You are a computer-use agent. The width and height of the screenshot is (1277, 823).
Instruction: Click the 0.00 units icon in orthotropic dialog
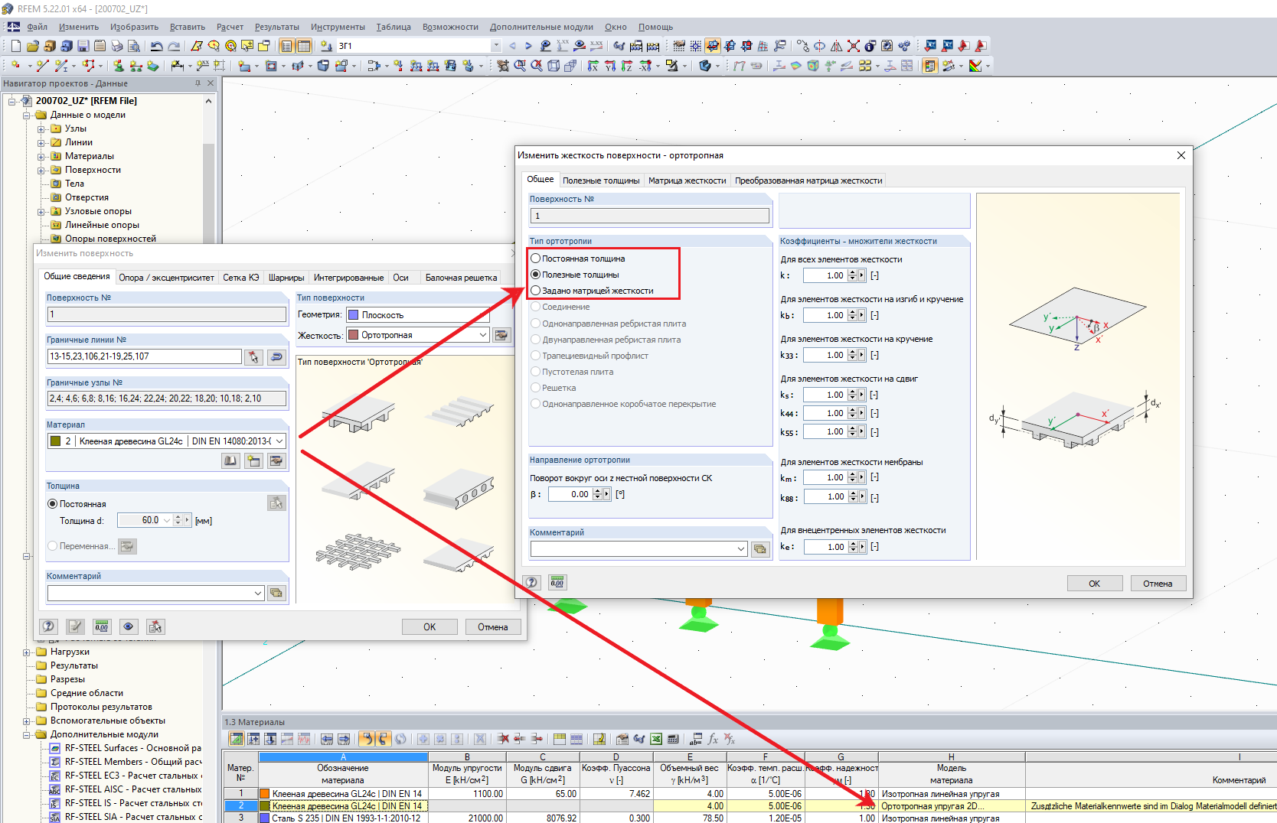tap(557, 583)
